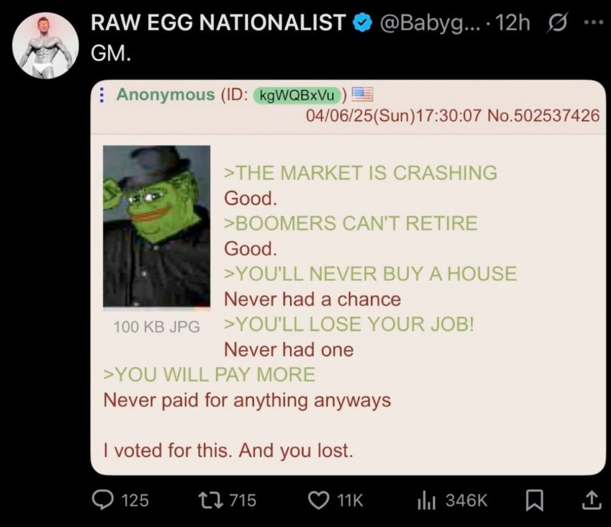Open RAW EGG NATIONALIST profile name
This screenshot has height=527, width=611.
click(x=219, y=23)
